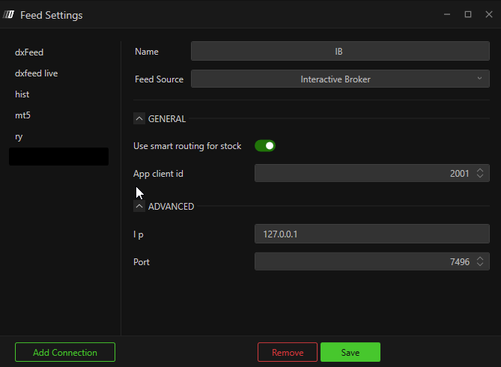Maximize the Feed Settings window

[468, 14]
